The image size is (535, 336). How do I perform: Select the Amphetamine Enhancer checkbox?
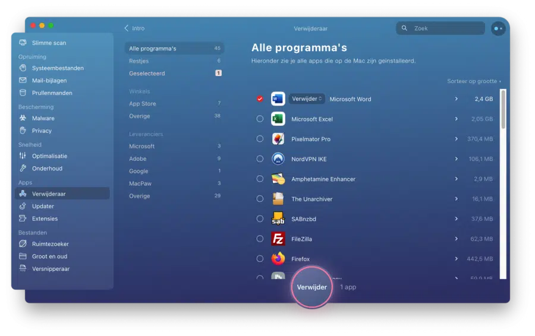260,179
